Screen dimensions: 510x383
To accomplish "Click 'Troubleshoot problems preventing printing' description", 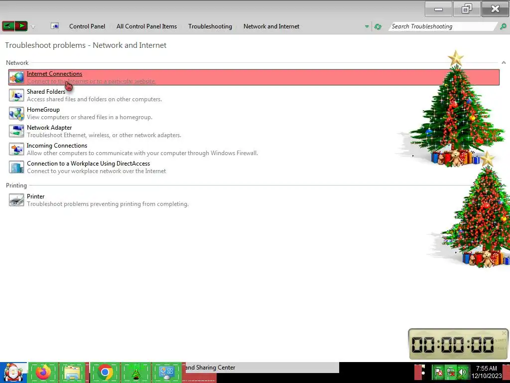I will (x=108, y=204).
